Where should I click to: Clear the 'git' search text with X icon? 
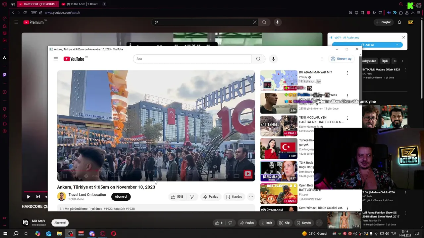pos(255,22)
